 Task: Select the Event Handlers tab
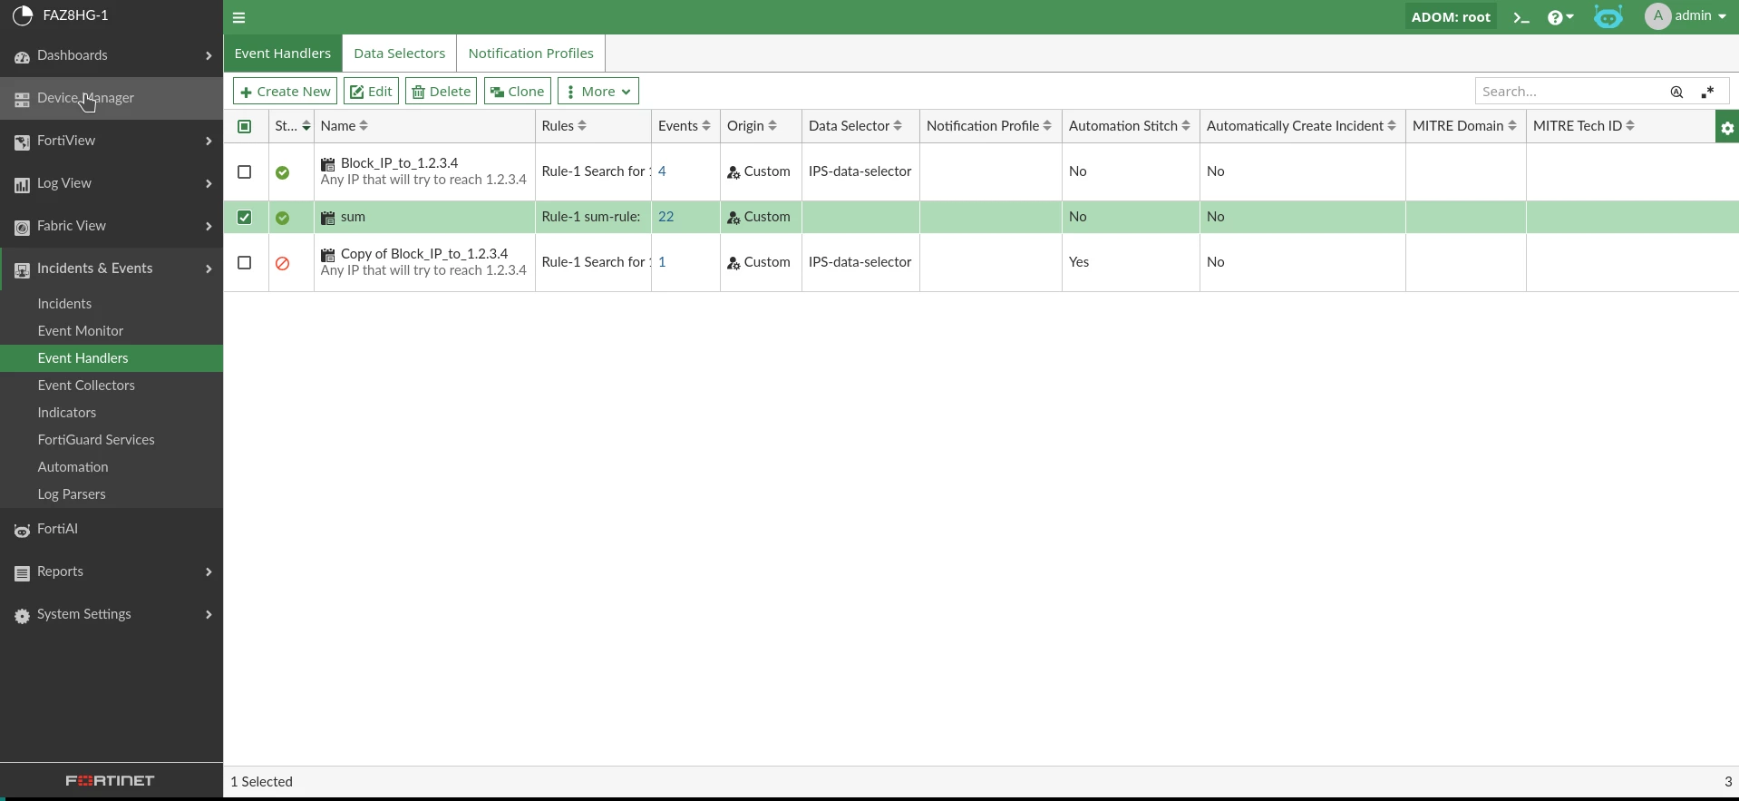pos(283,54)
